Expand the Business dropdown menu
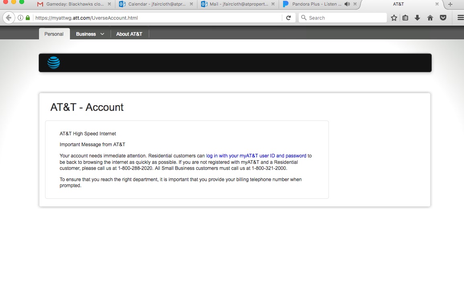Screen dimensions: 464x300 point(90,34)
